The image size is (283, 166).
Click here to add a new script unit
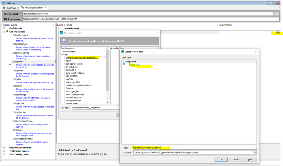coord(82,58)
